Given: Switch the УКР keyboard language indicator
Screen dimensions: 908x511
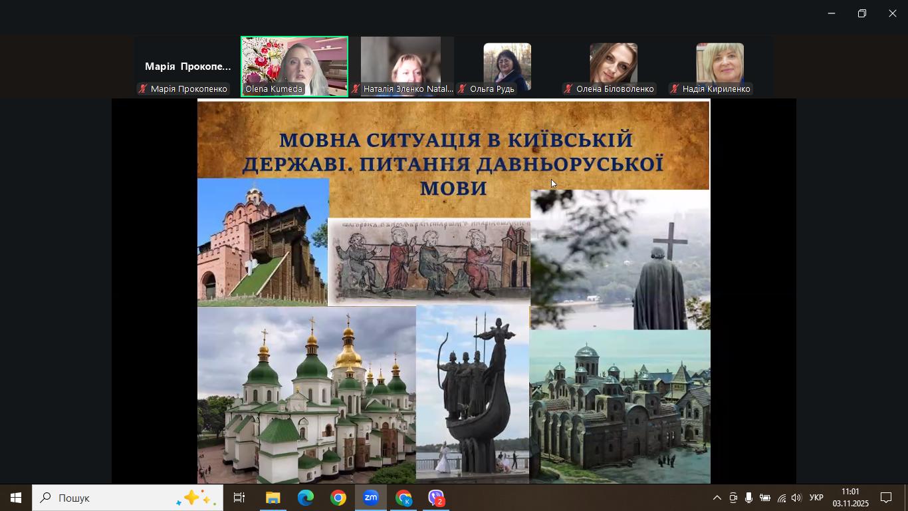Looking at the screenshot, I should pos(816,498).
